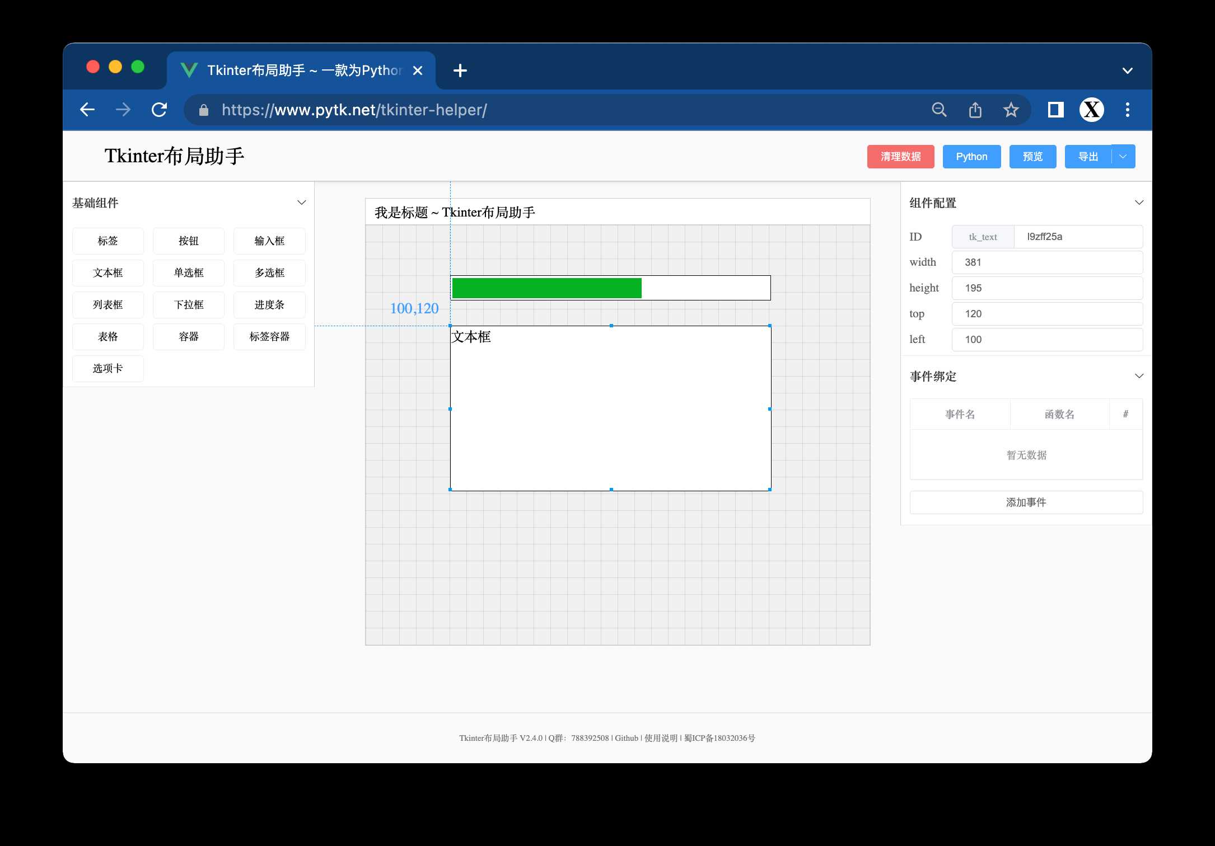The height and width of the screenshot is (846, 1215).
Task: Click the # column header
Action: pyautogui.click(x=1125, y=414)
